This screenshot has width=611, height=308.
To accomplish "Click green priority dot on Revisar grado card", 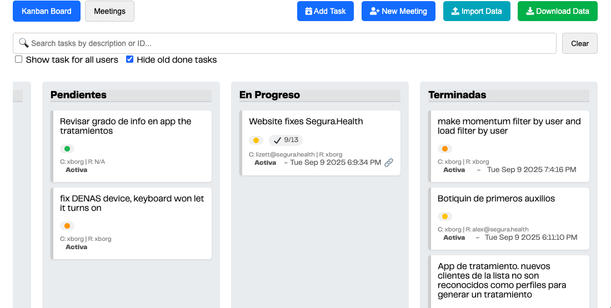I will (67, 149).
